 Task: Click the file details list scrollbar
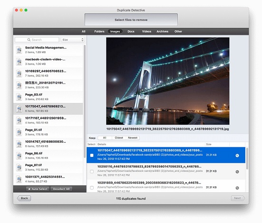(247, 158)
